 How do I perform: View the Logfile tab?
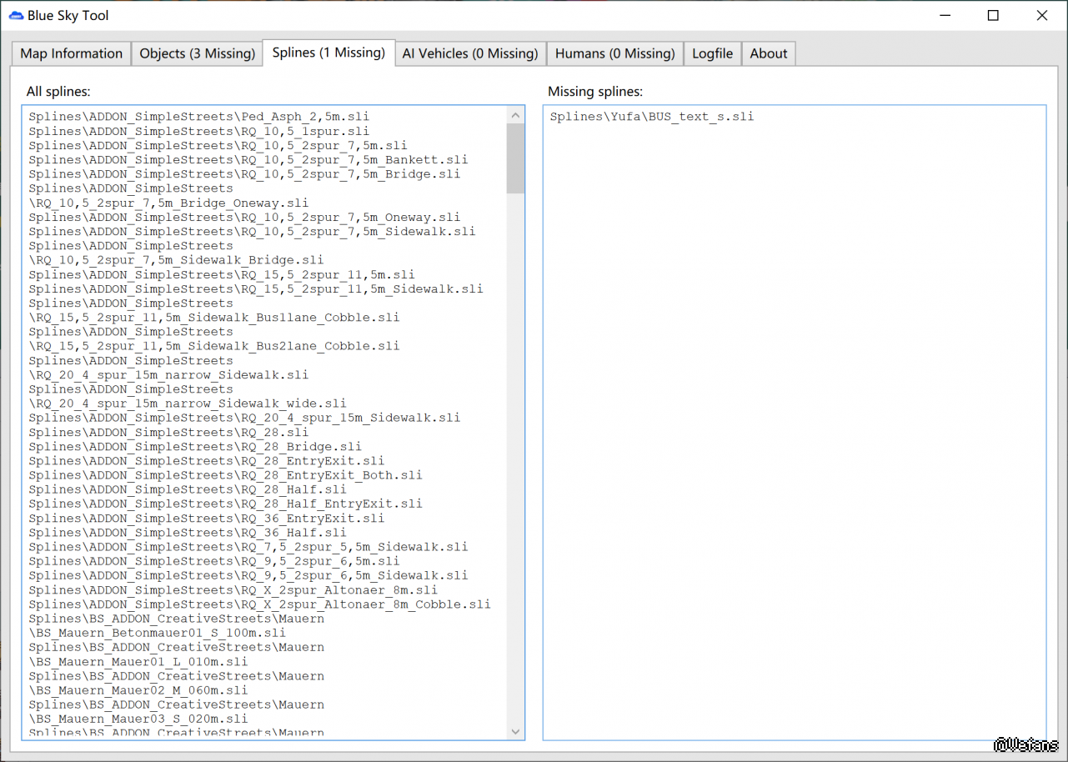712,53
